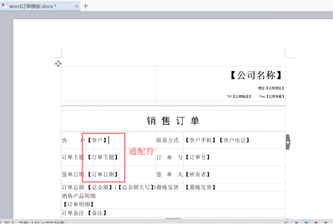Click the 订单总额 label cell

pos(73,187)
